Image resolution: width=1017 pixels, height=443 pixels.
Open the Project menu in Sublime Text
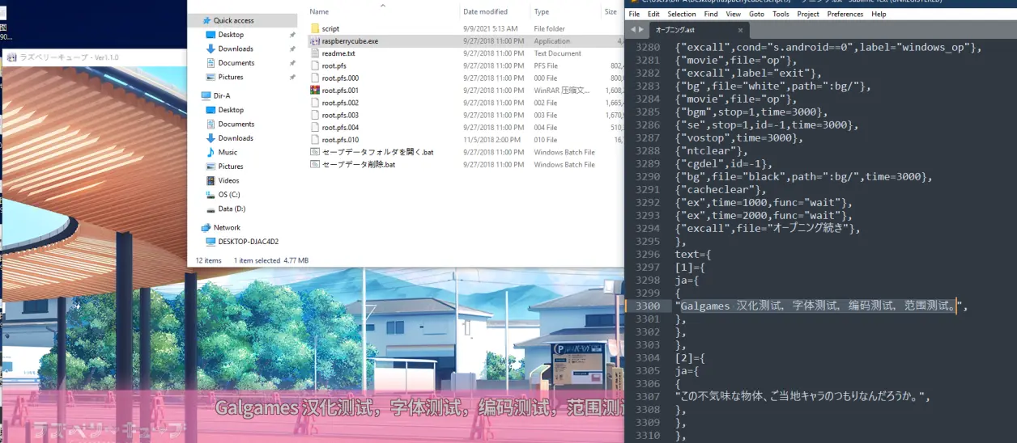808,14
